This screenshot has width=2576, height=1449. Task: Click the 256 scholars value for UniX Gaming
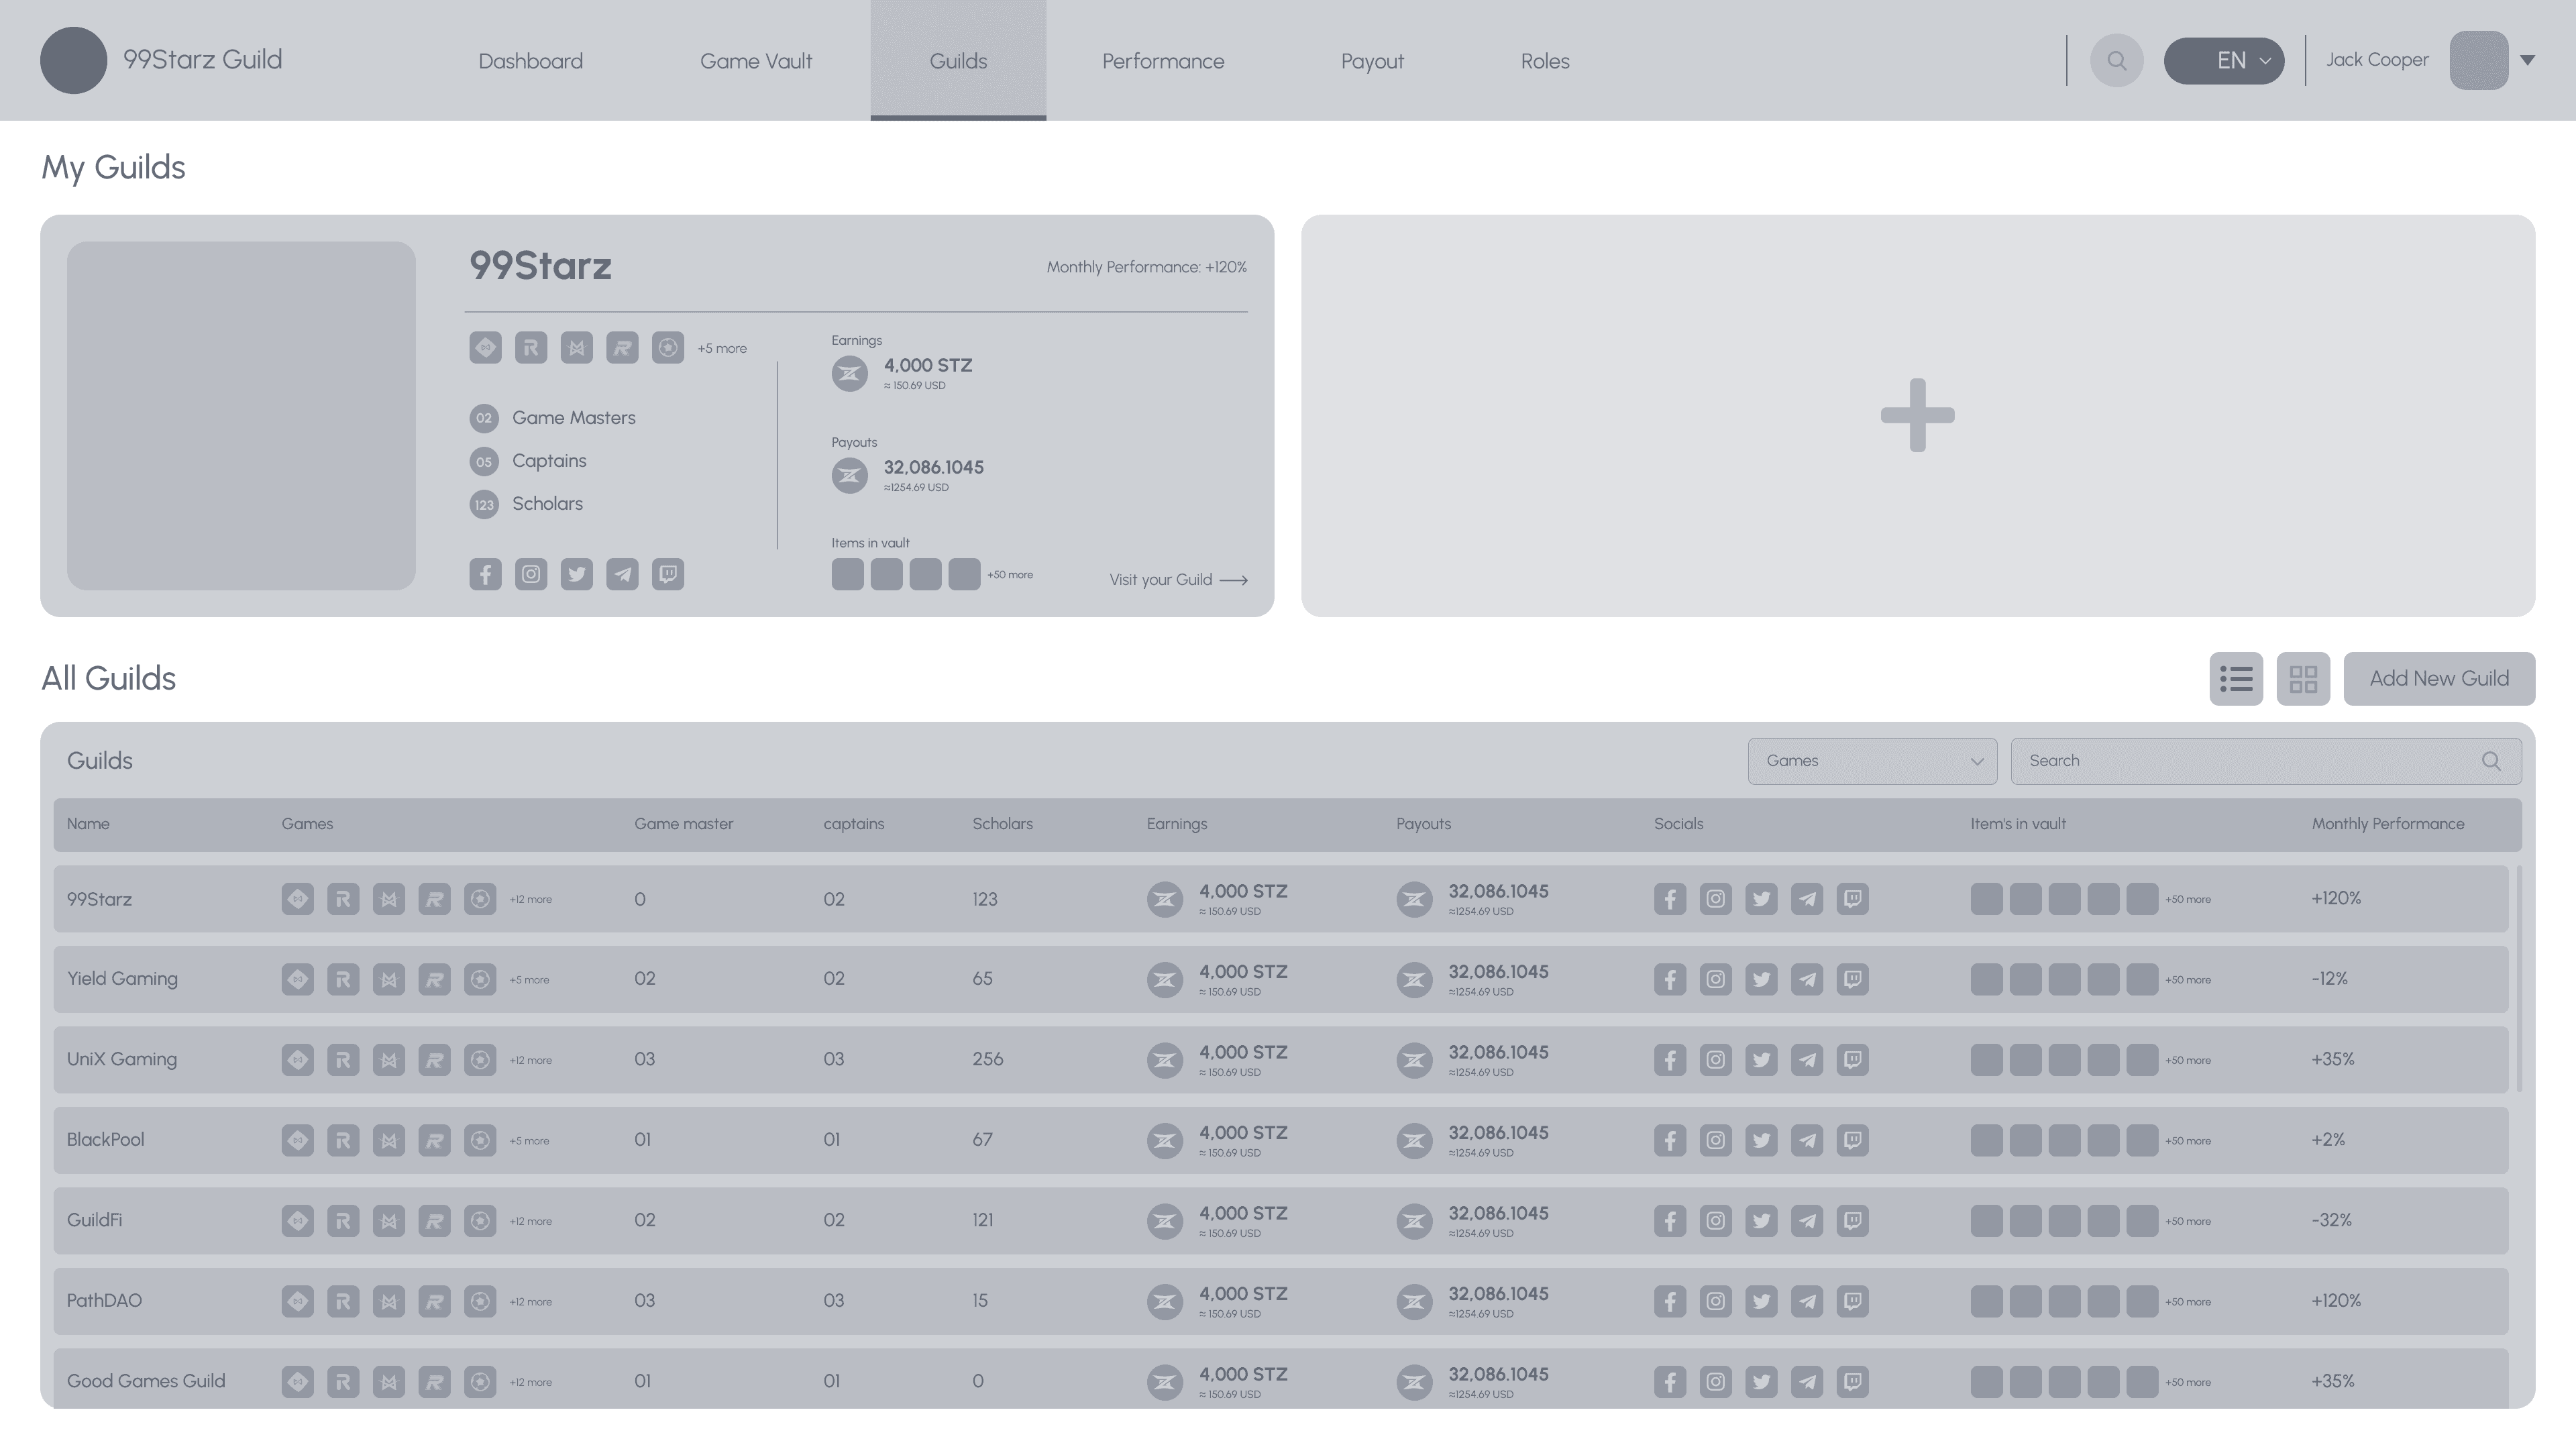coord(987,1060)
